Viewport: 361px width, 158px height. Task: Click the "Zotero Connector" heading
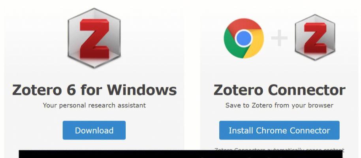point(279,90)
